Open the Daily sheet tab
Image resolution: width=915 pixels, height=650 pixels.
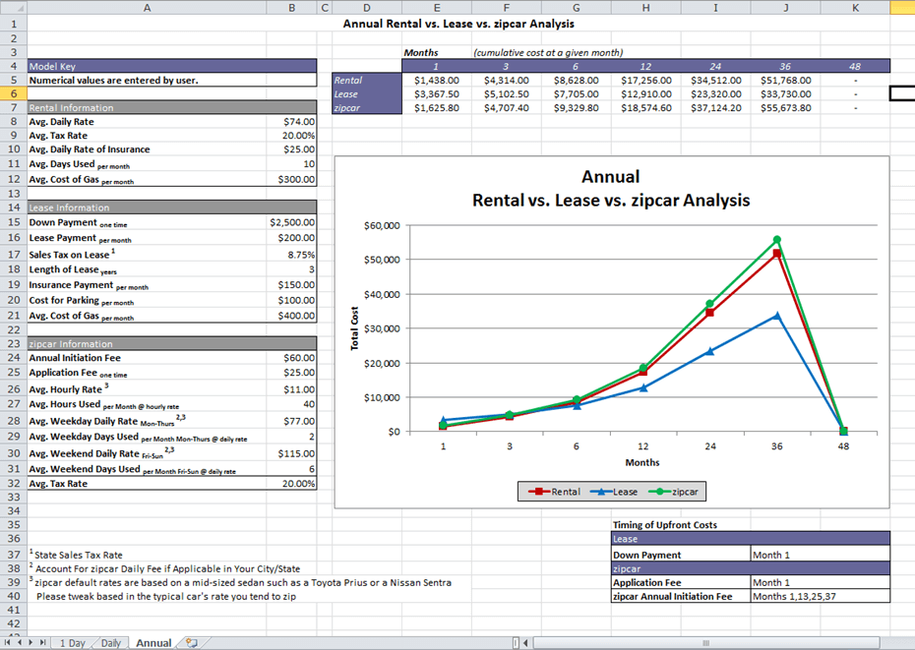pyautogui.click(x=111, y=643)
